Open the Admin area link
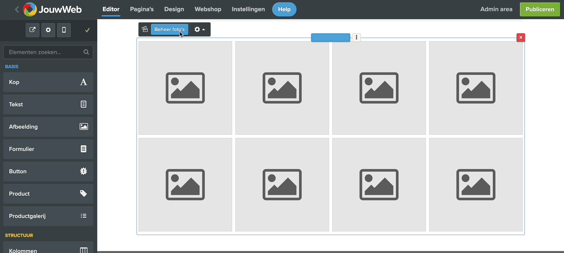This screenshot has width=564, height=253. pyautogui.click(x=496, y=9)
